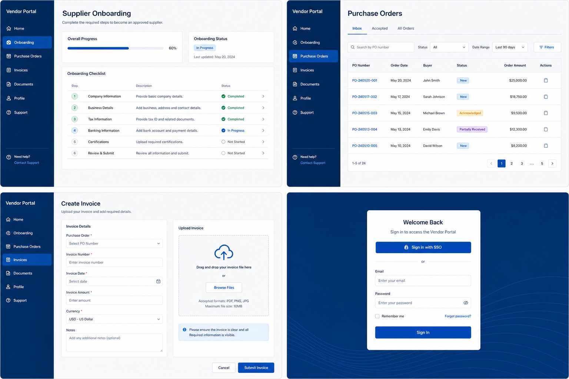Click the Sign In button
The height and width of the screenshot is (379, 569).
coord(423,332)
